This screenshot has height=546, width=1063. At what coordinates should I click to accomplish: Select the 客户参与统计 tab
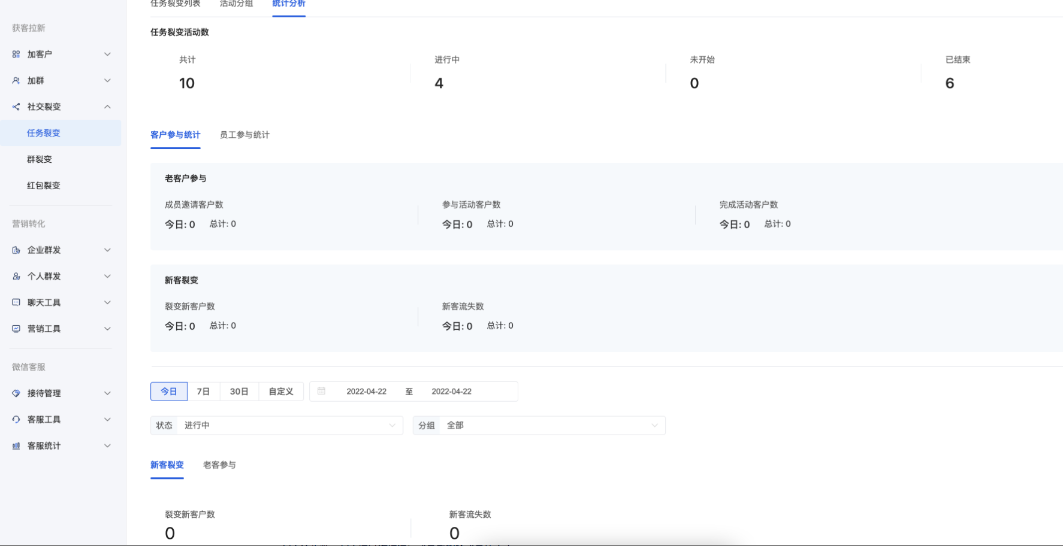tap(176, 135)
